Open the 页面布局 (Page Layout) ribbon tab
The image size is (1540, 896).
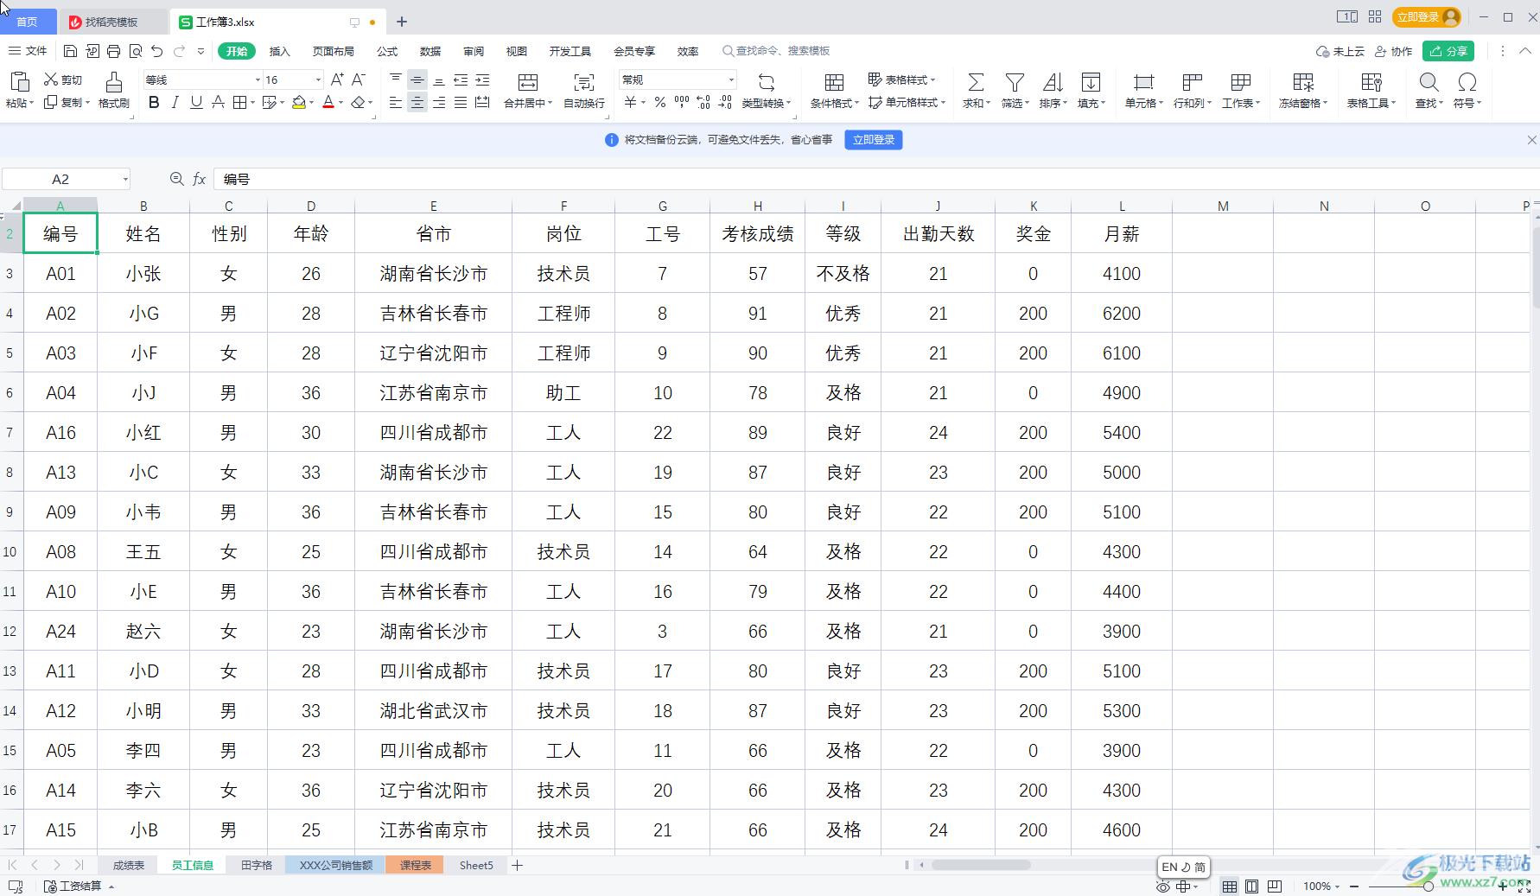click(x=333, y=51)
